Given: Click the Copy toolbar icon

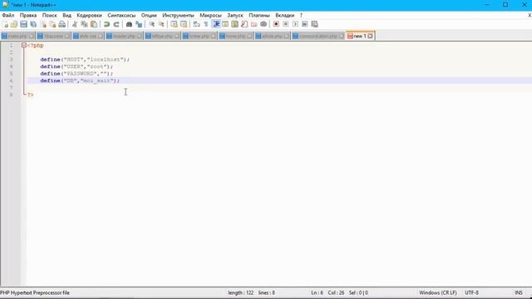Looking at the screenshot, I should coord(84,24).
